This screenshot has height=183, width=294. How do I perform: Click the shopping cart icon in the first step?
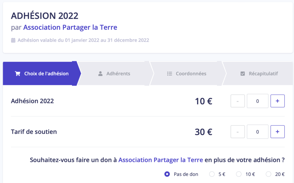(x=18, y=74)
